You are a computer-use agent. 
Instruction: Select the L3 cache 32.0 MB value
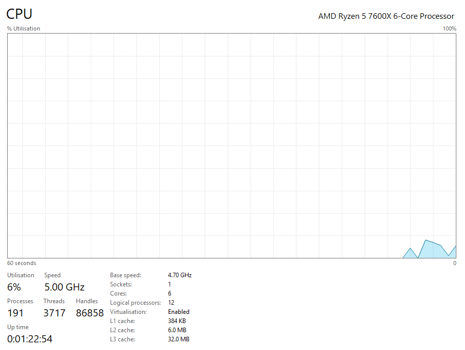(178, 339)
